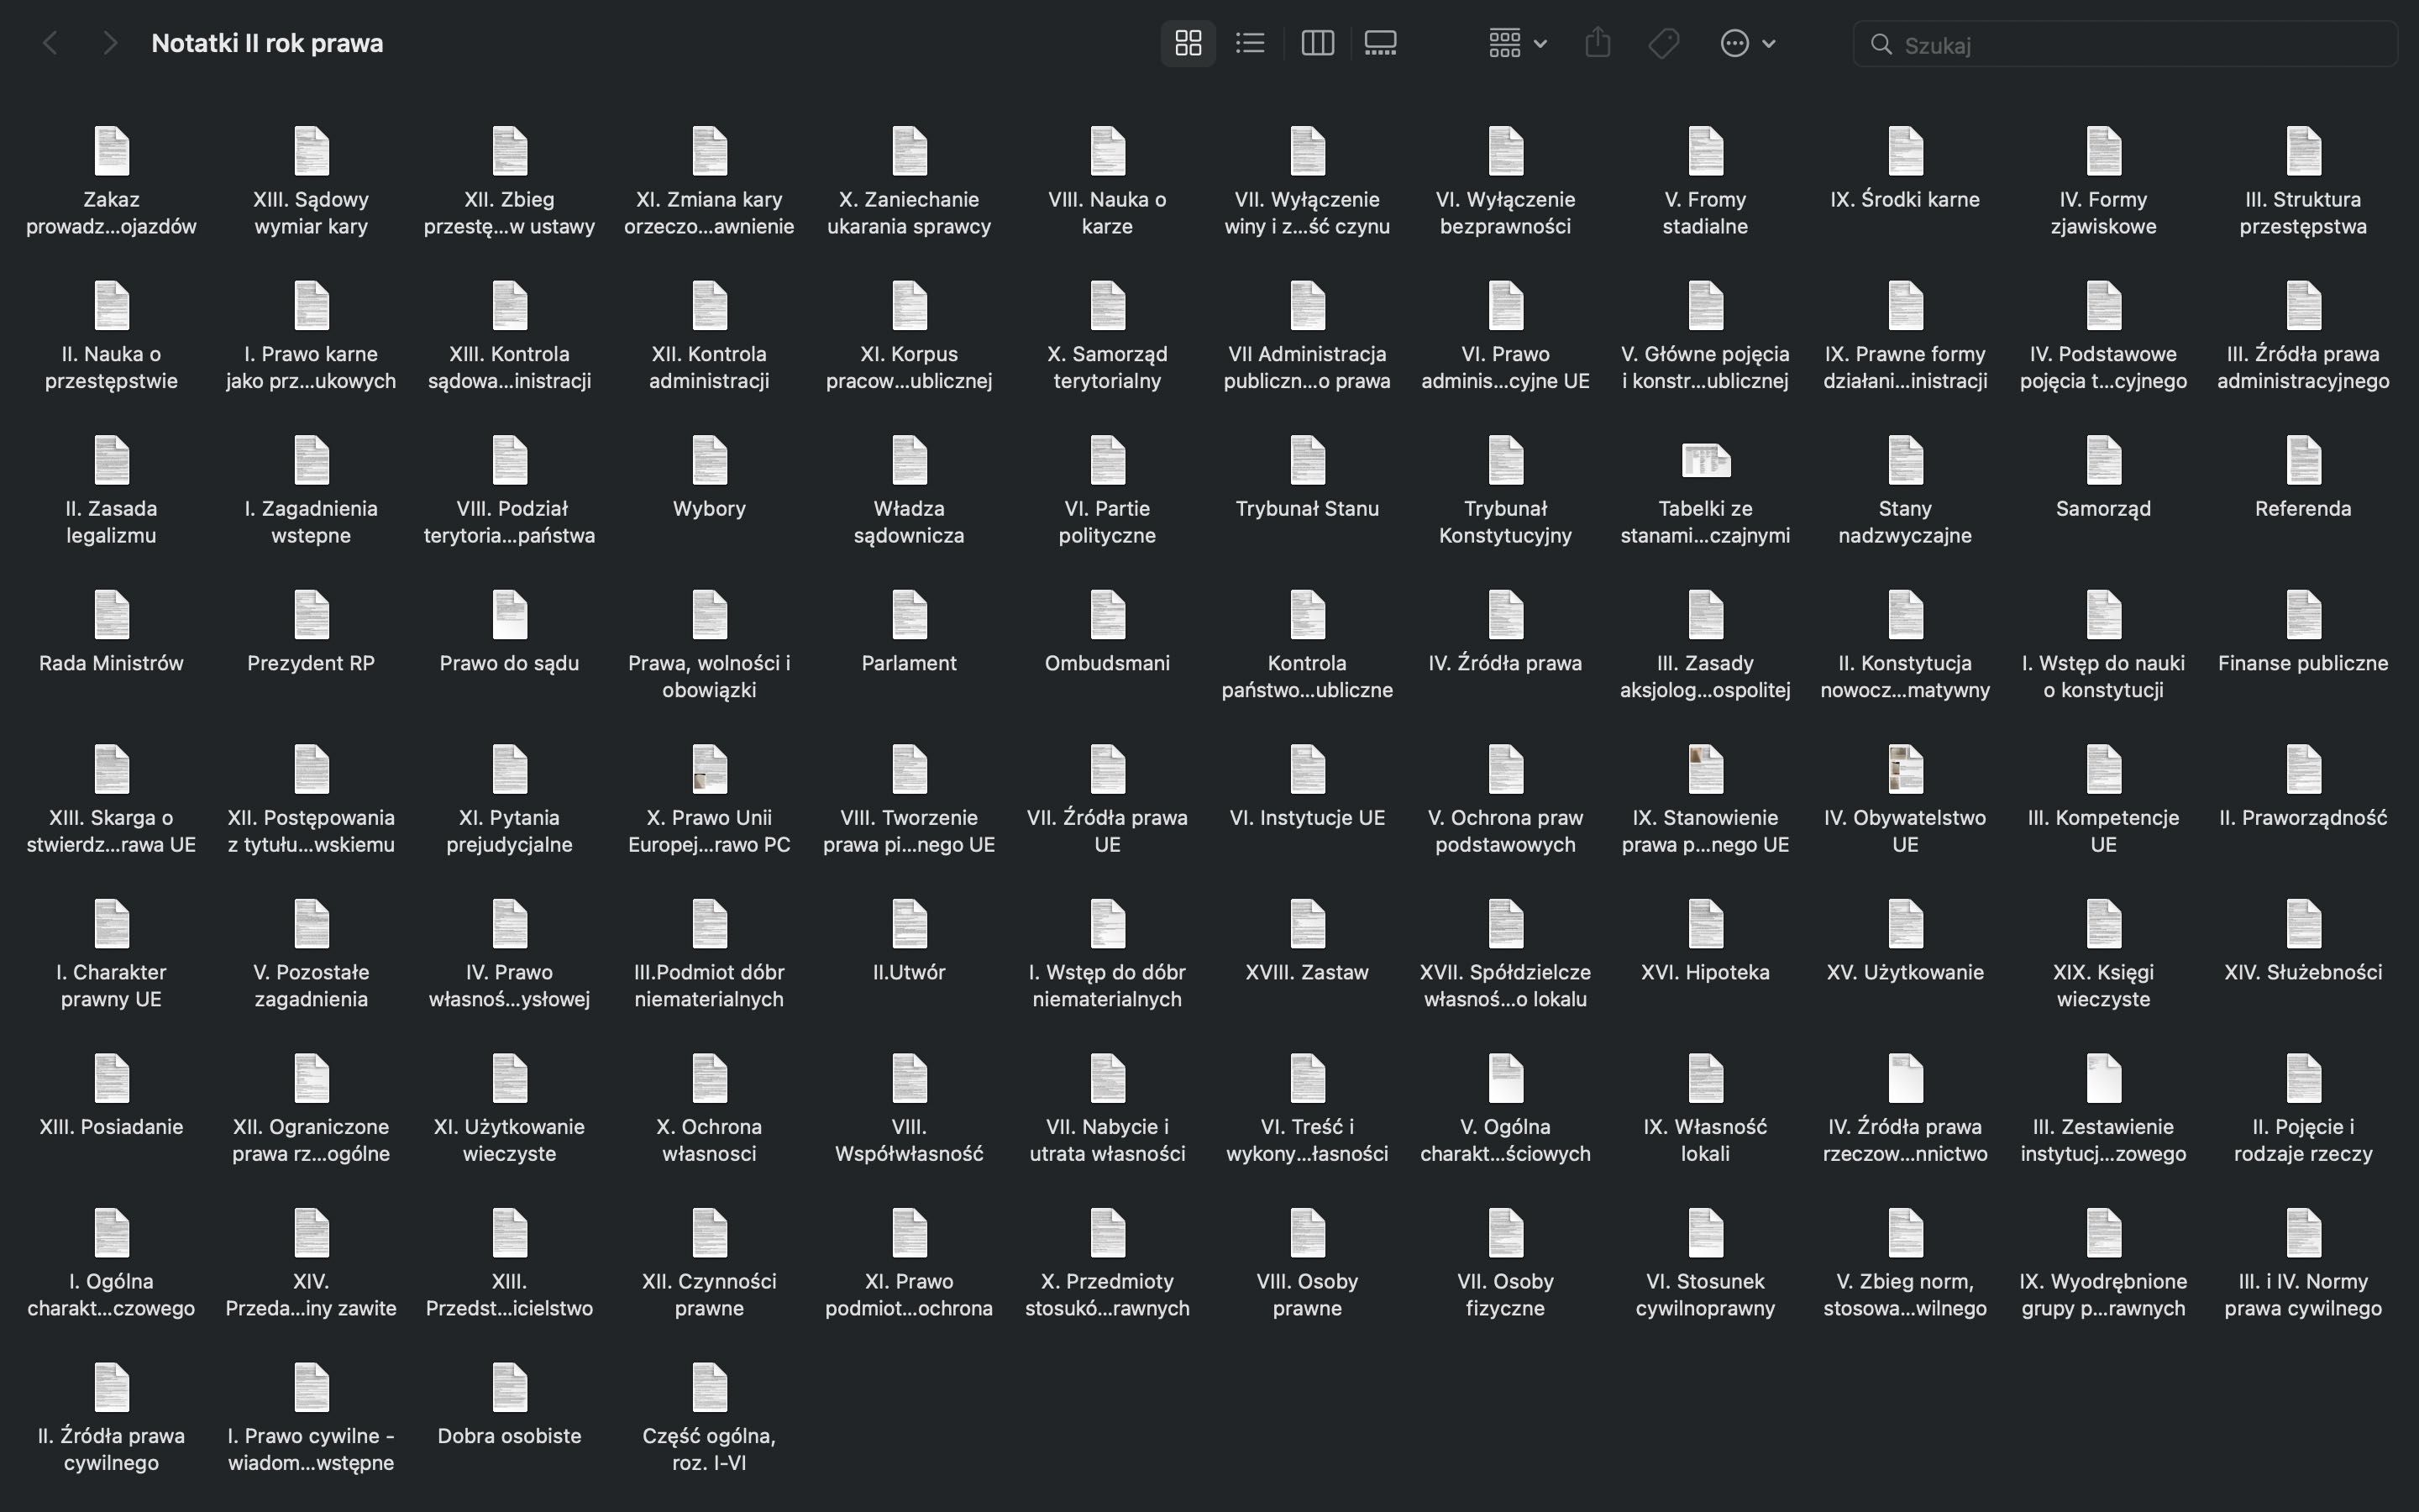Go back with the left chevron

(x=50, y=43)
